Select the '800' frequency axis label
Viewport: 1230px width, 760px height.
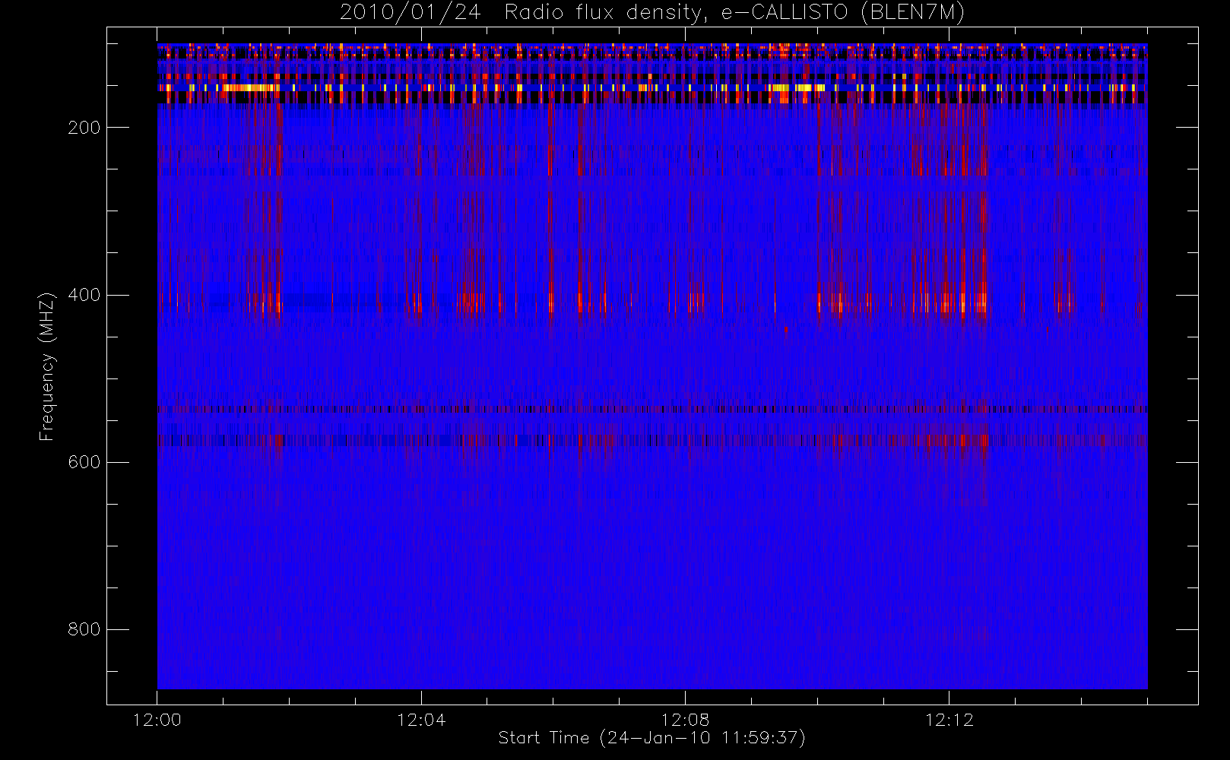coord(84,629)
